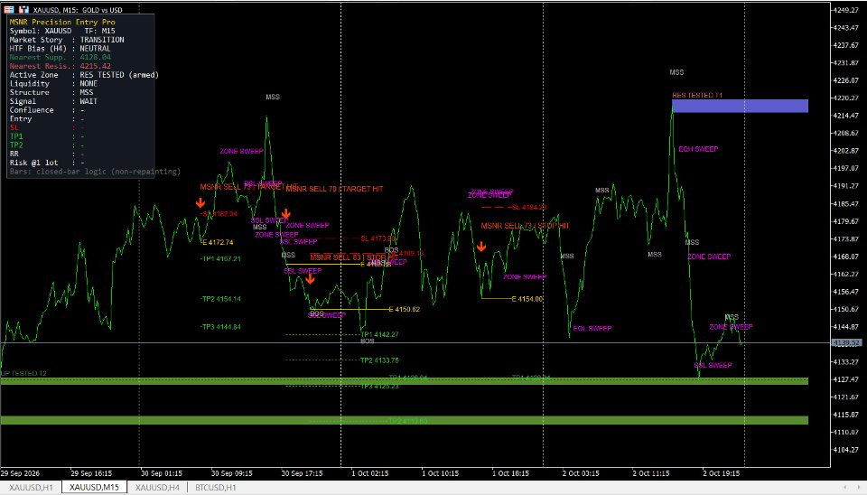The image size is (867, 495).
Task: Open the Depth of Market icon beside chart title
Action: [9, 9]
